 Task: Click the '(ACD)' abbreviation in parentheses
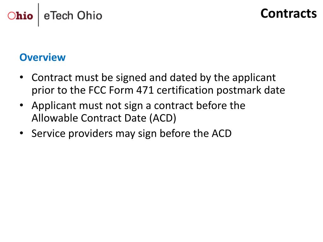tap(163, 118)
